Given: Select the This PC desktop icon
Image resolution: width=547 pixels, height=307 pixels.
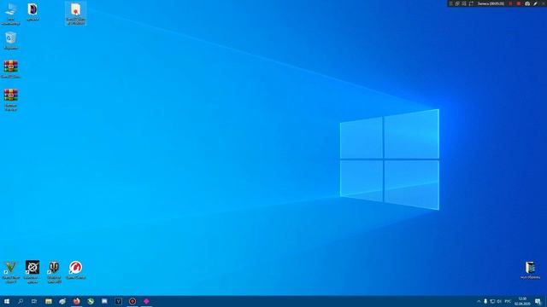Looking at the screenshot, I should tap(10, 14).
